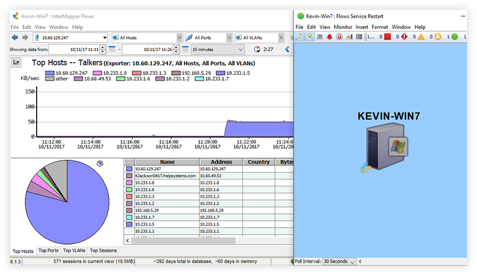This screenshot has width=477, height=276.
Task: Open the exporter 10.60.129.247 dropdown
Action: (105, 38)
